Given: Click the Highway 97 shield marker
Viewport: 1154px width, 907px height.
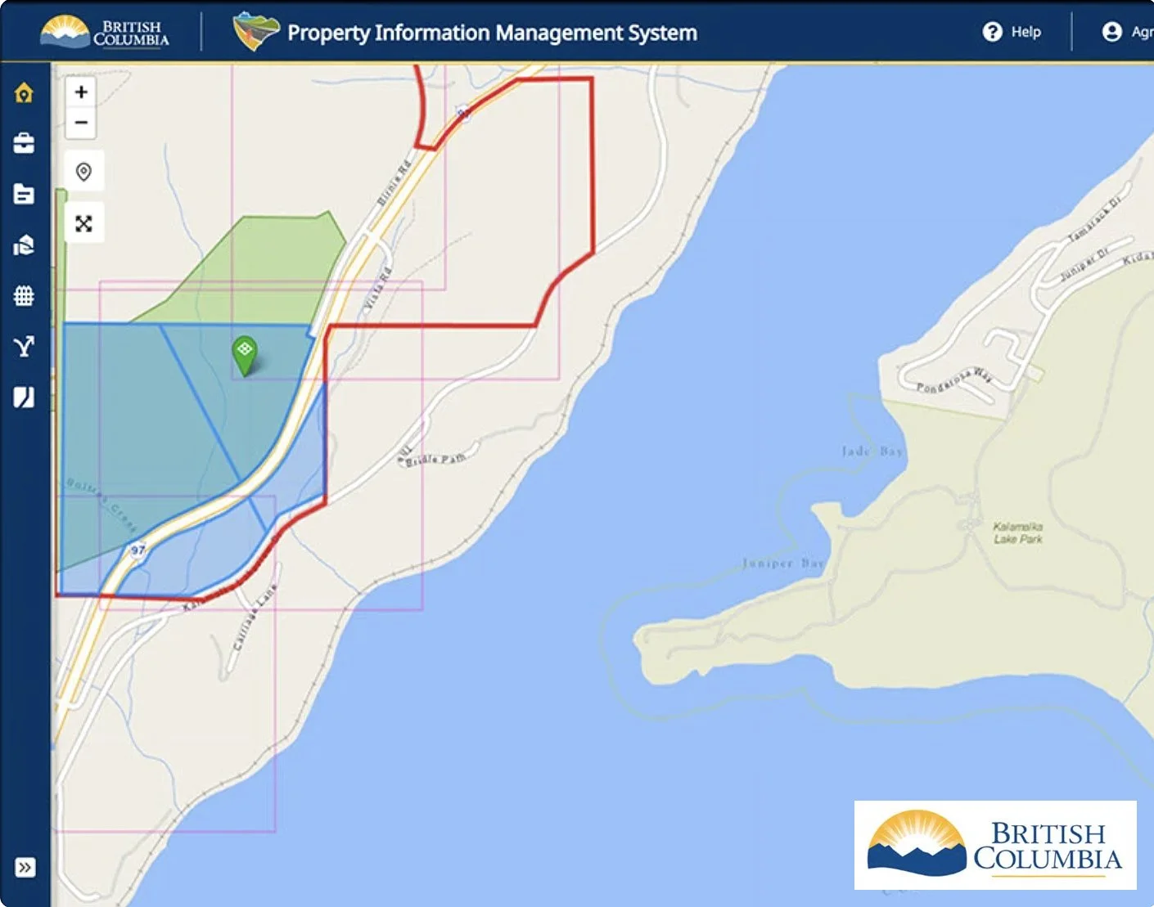Looking at the screenshot, I should (x=138, y=550).
